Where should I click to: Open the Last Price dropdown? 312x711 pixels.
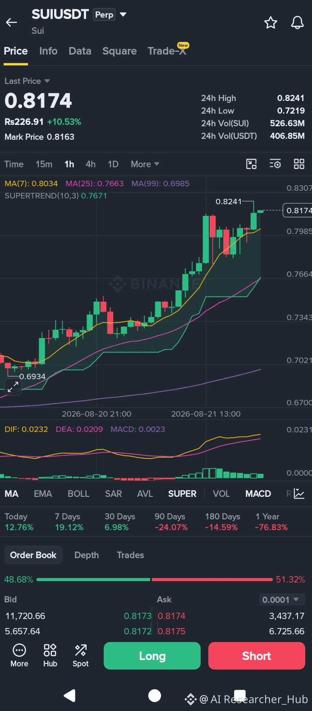tap(27, 81)
